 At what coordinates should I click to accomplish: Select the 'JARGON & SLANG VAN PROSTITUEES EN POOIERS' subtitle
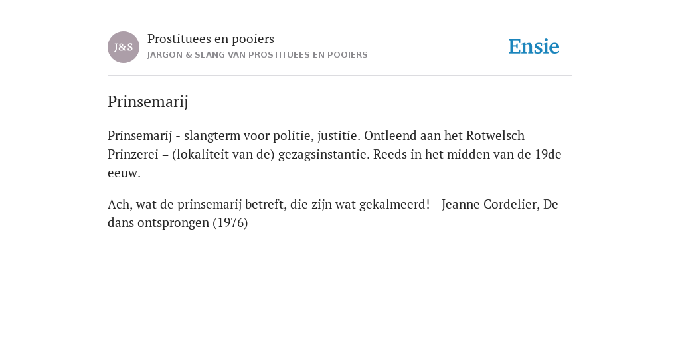257,55
